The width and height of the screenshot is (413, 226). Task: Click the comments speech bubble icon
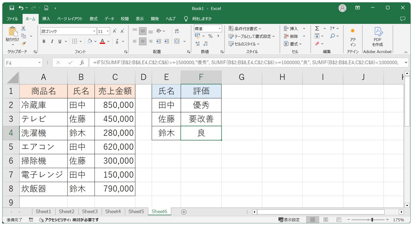click(x=402, y=19)
